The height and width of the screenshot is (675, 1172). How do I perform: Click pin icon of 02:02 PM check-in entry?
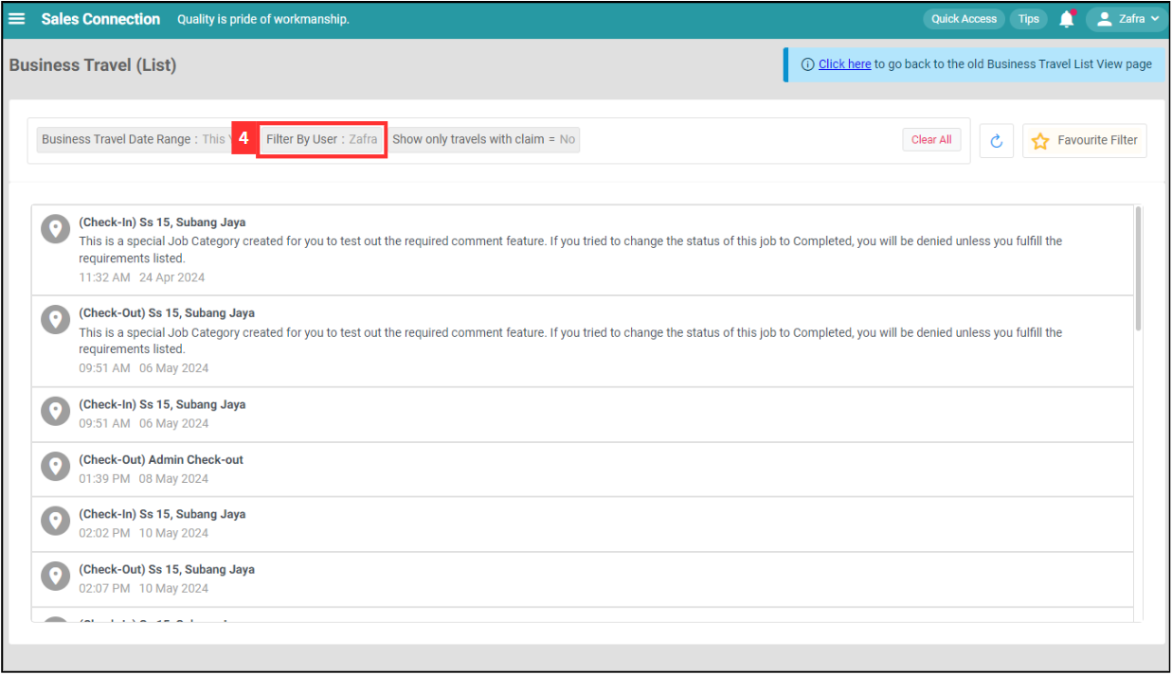[x=56, y=521]
